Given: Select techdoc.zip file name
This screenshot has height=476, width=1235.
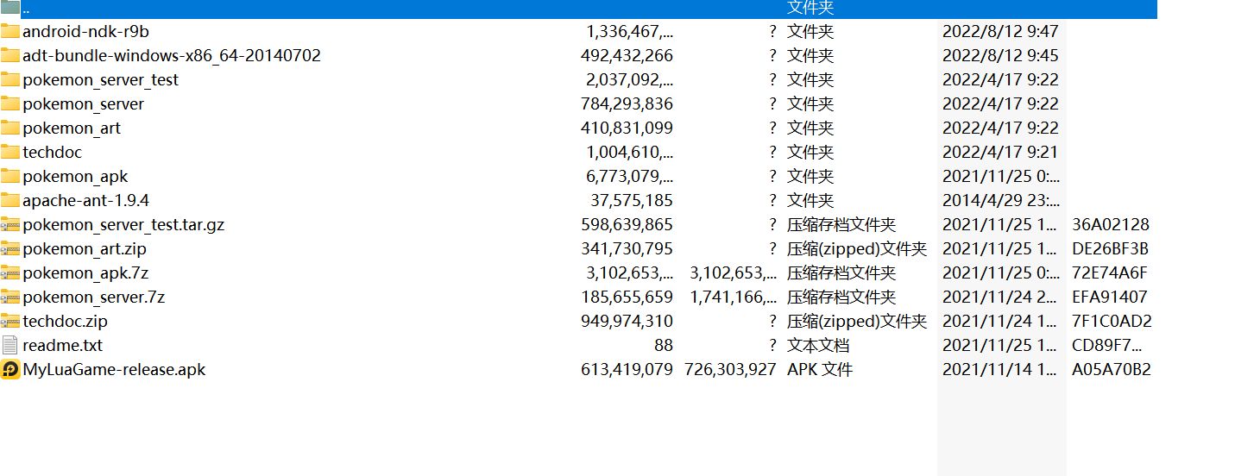Looking at the screenshot, I should (65, 322).
